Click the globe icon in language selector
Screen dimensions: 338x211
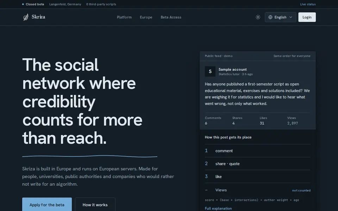coord(270,17)
